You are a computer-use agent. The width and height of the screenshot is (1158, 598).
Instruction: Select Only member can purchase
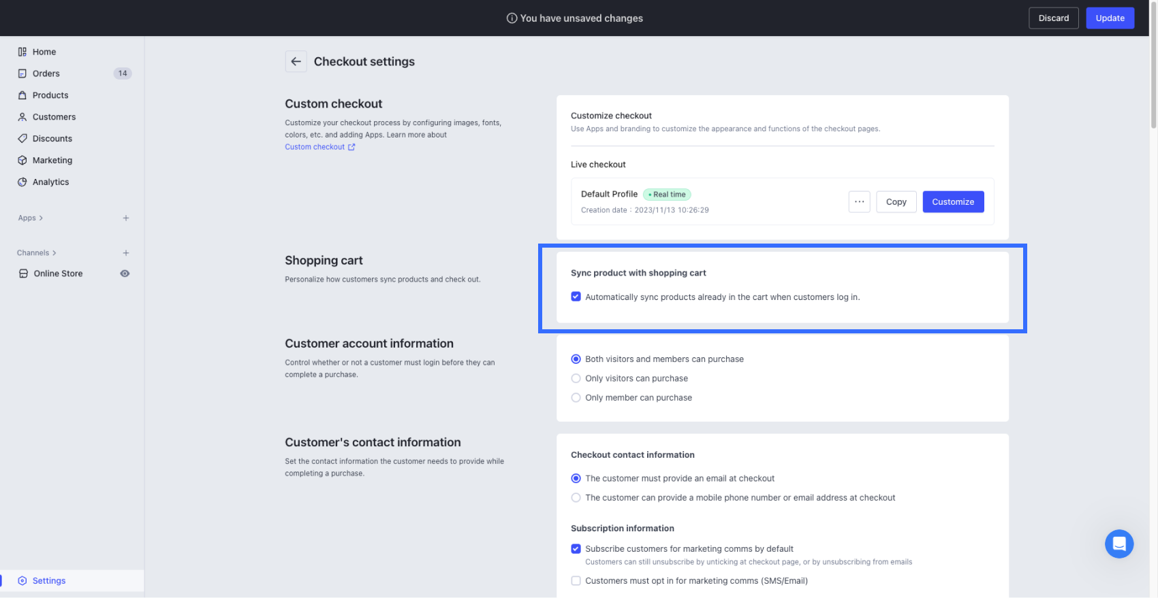click(576, 397)
